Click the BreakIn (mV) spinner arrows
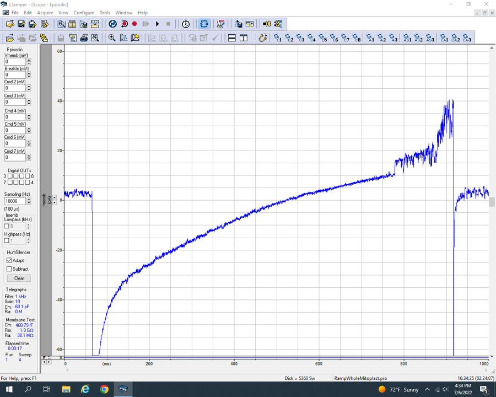Image resolution: width=496 pixels, height=397 pixels. [x=29, y=75]
